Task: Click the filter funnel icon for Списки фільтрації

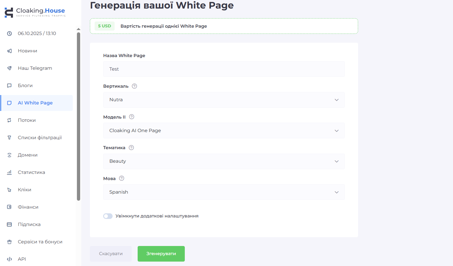Action: coord(9,138)
